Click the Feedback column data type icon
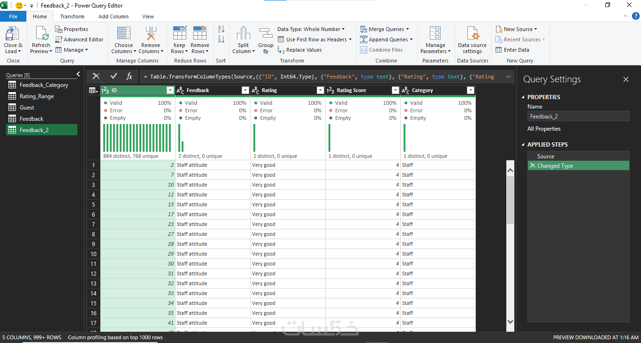This screenshot has width=641, height=343. pos(180,90)
